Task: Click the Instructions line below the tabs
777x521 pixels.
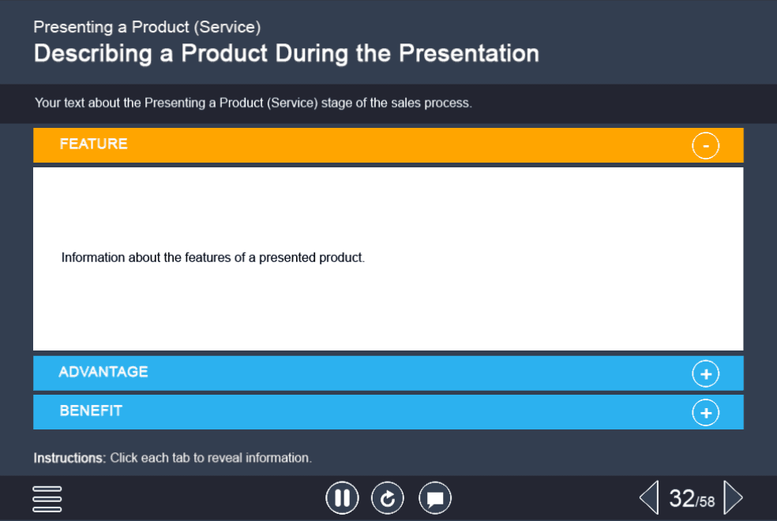Action: pos(172,458)
